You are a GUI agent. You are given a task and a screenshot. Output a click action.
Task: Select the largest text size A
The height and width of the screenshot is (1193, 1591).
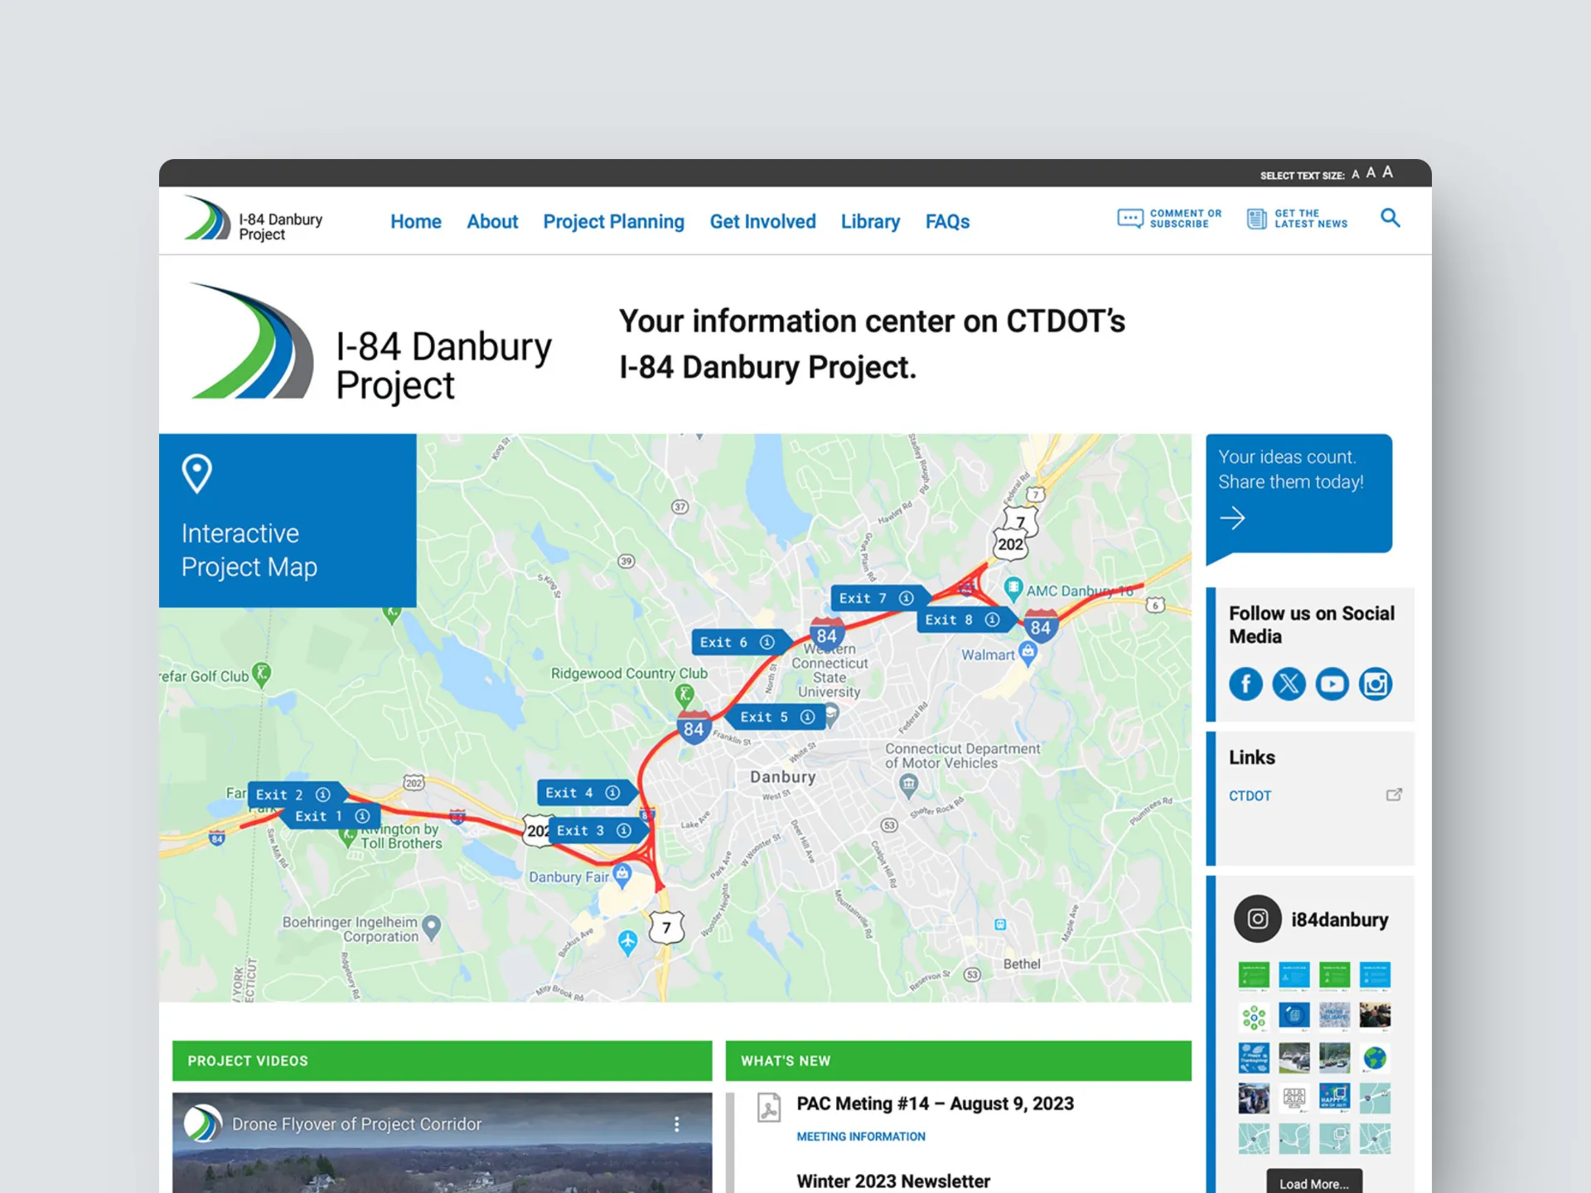(1387, 172)
